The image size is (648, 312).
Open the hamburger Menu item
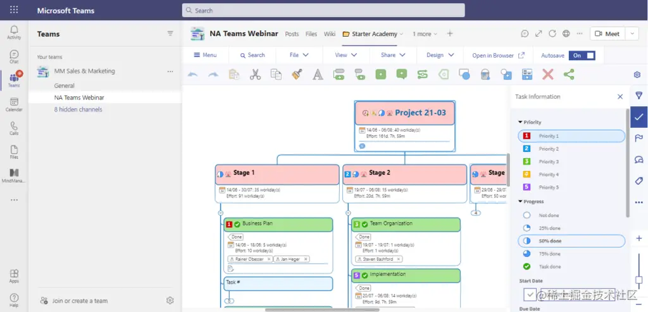(205, 55)
